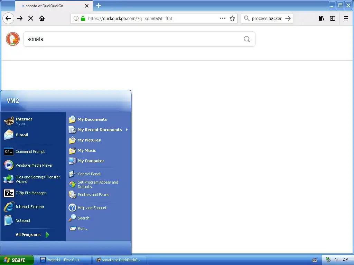Toggle the browser sidebar
This screenshot has height=265, width=354.
[x=333, y=18]
